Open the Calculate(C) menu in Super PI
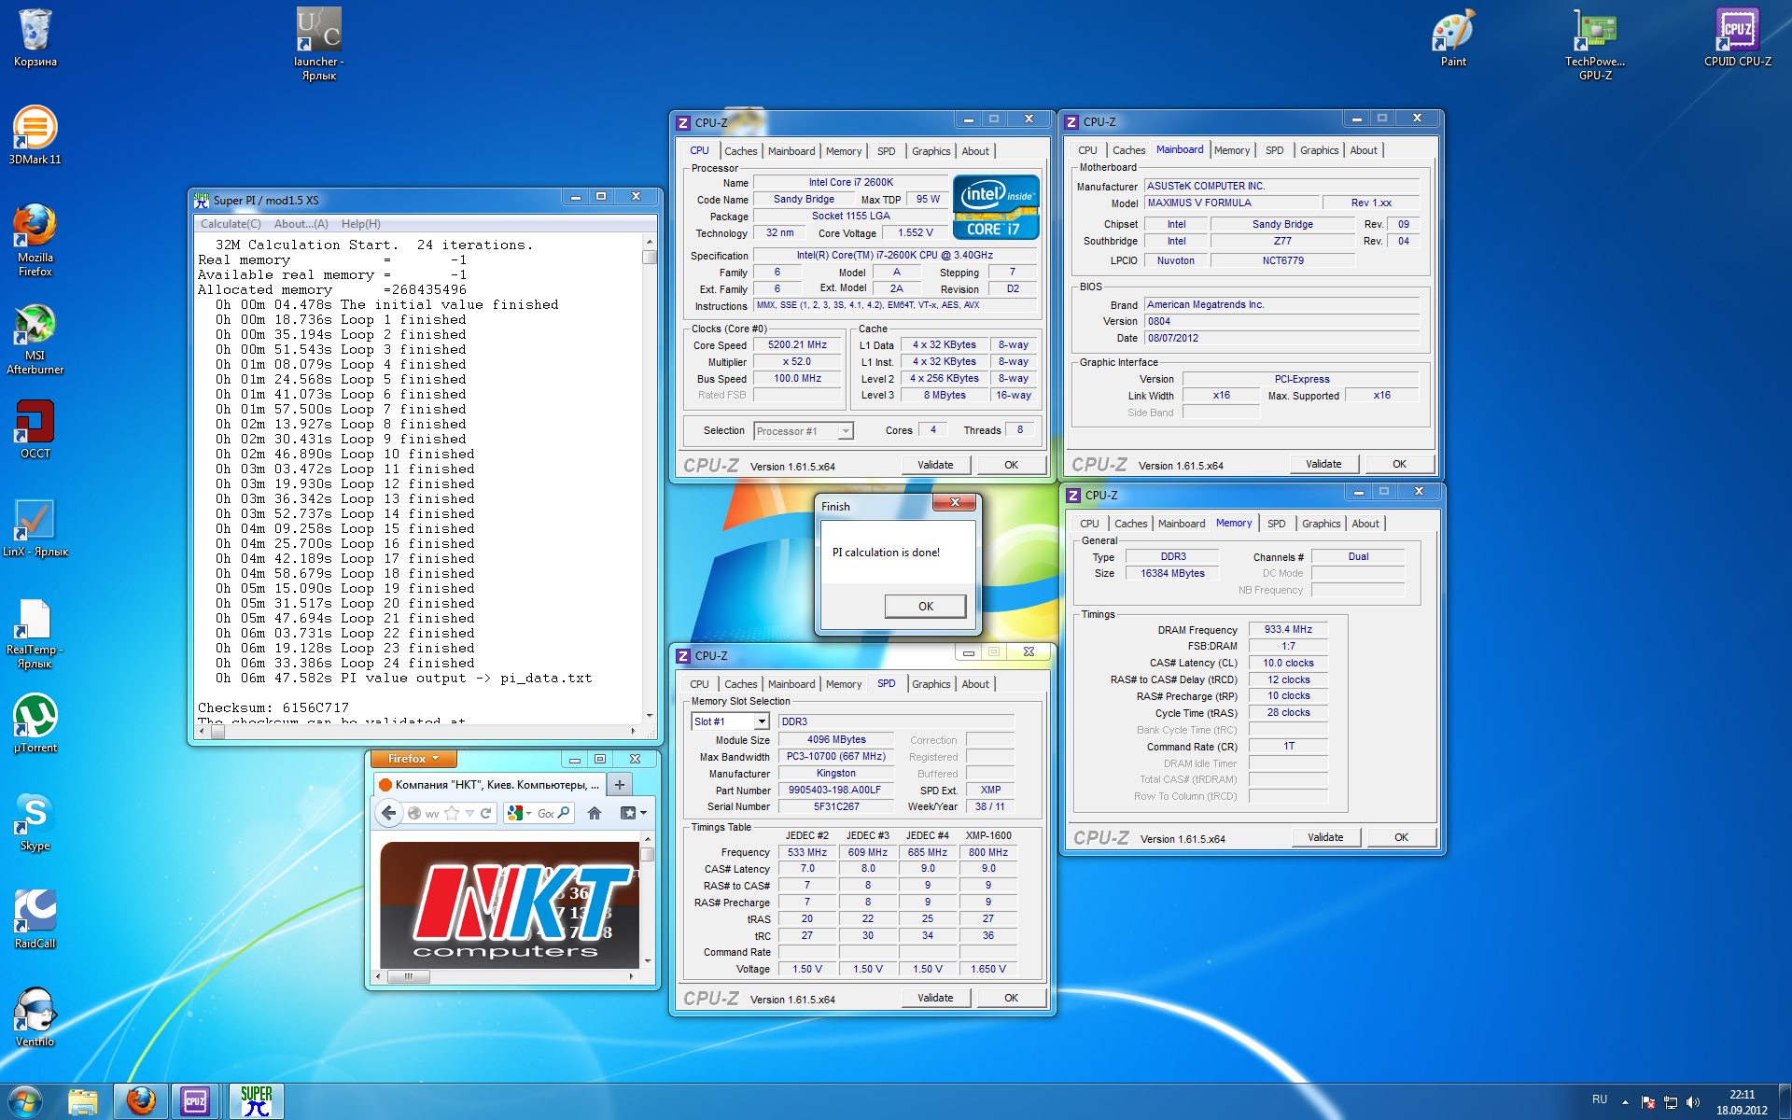This screenshot has width=1792, height=1120. coord(231,224)
